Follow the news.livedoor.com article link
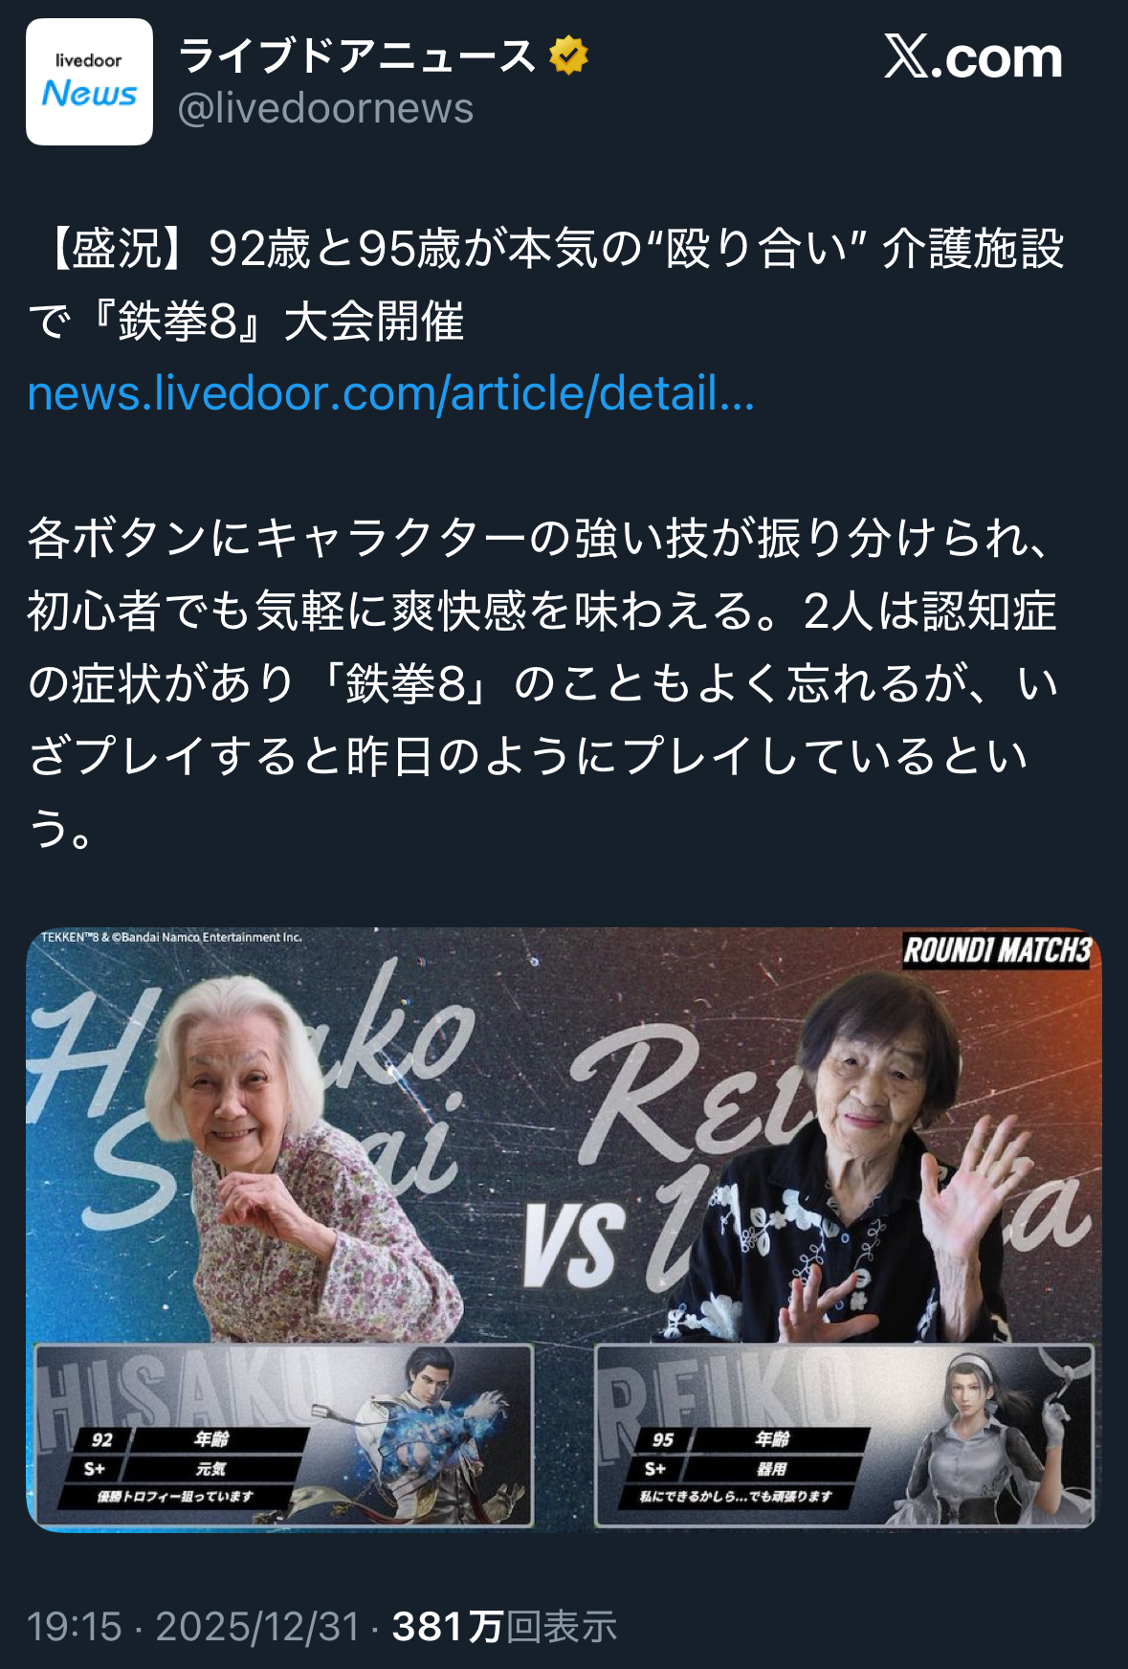 391,393
